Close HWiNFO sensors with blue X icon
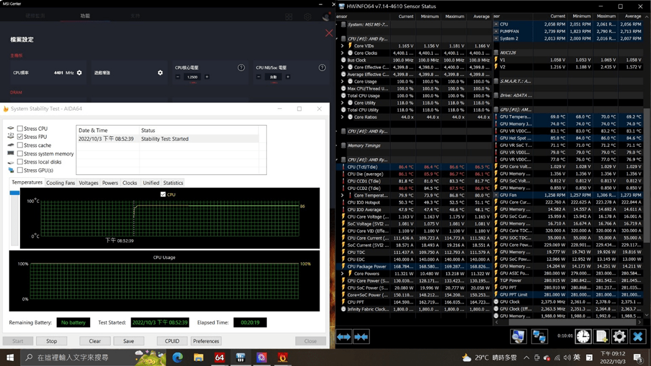651x366 pixels. (638, 336)
